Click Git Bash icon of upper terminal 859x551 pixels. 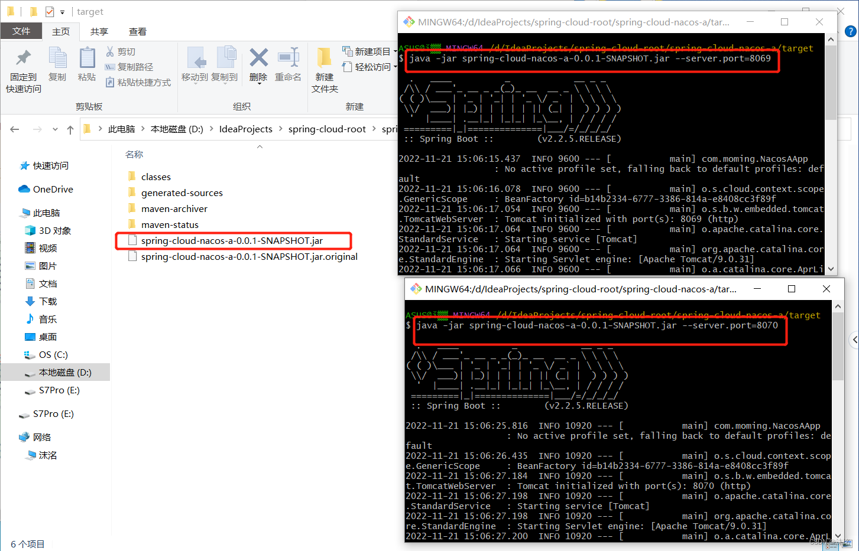coord(409,22)
